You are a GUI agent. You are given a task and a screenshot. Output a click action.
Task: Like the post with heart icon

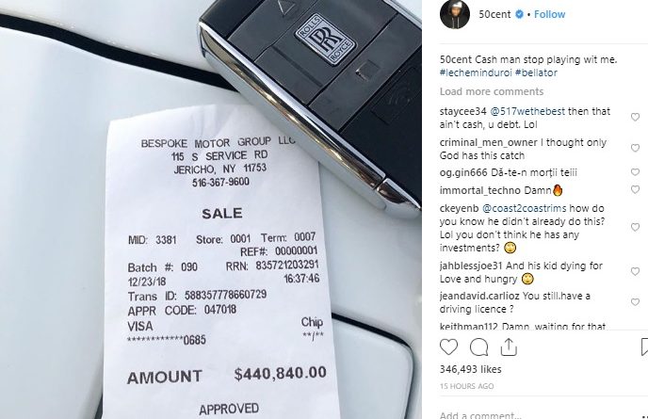click(x=448, y=347)
